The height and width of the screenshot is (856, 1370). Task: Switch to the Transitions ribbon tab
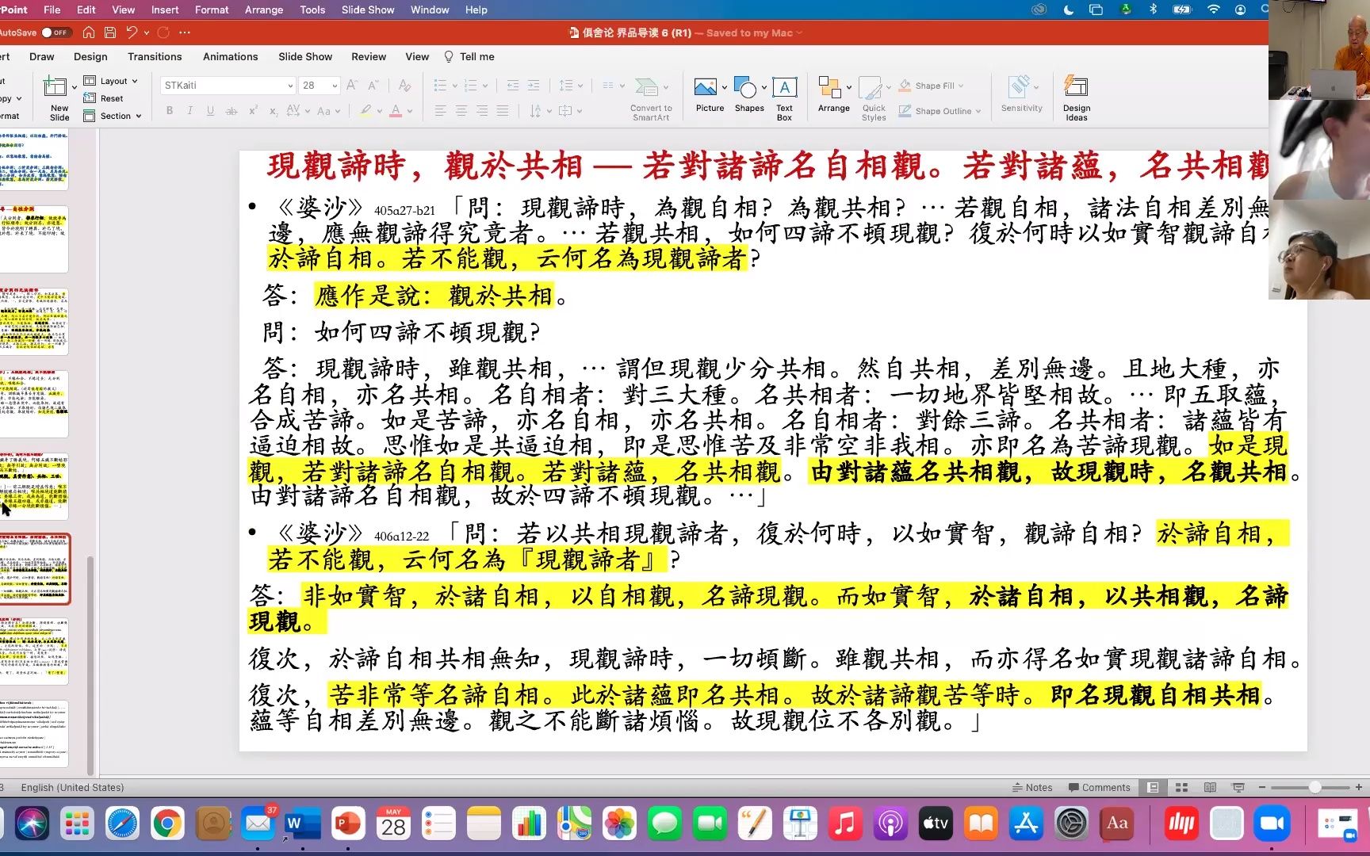155,56
